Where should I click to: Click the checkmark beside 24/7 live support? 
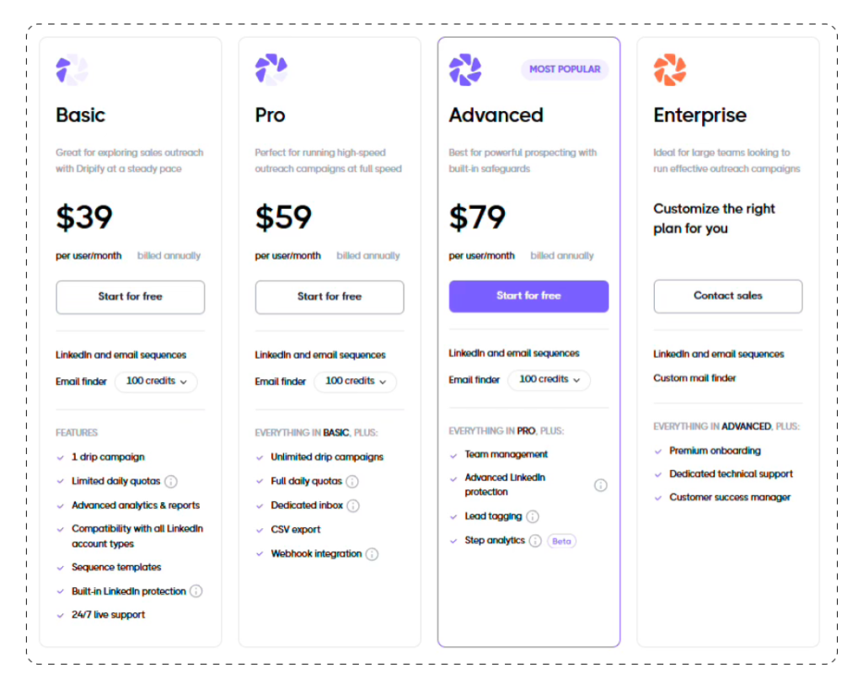pyautogui.click(x=59, y=615)
